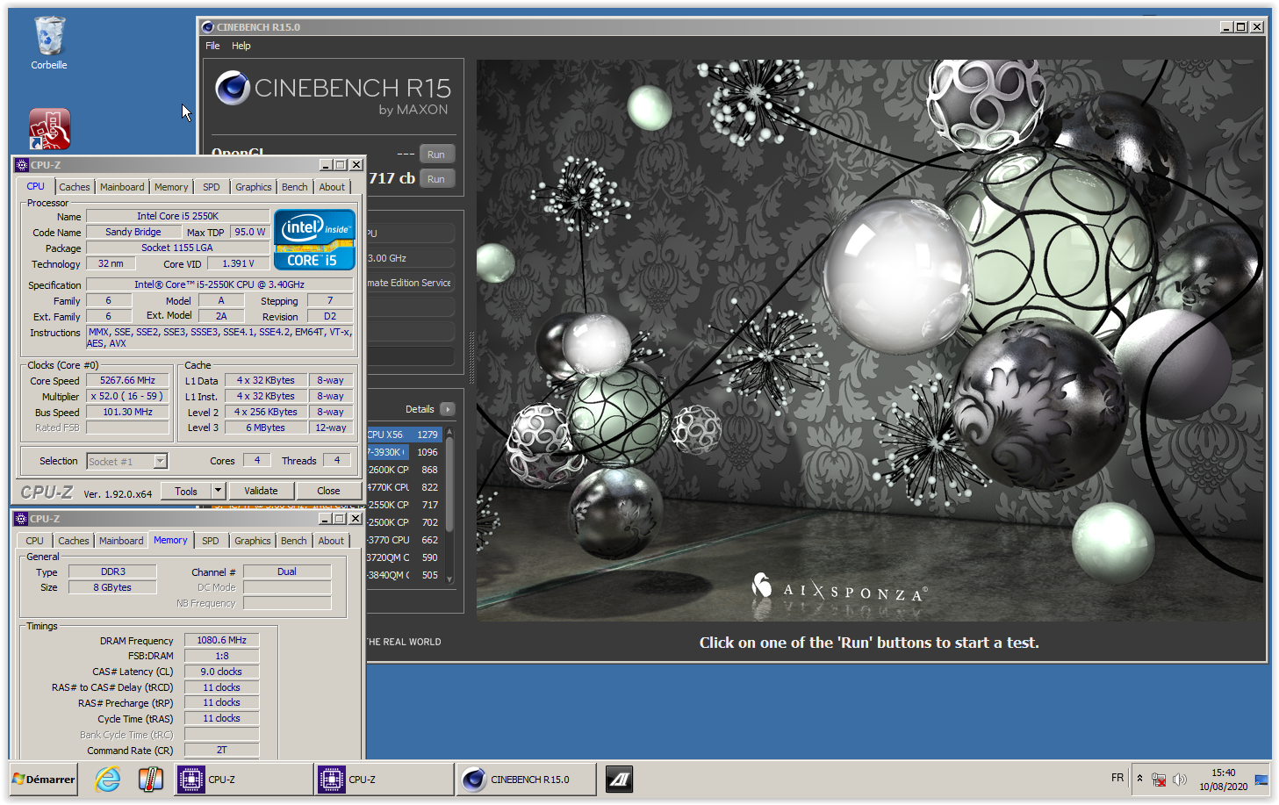The height and width of the screenshot is (805, 1279).
Task: Select the SPD tab in upper CPU-Z
Action: 212,187
